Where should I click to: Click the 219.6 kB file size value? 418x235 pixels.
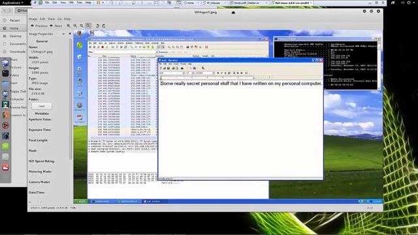pyautogui.click(x=38, y=93)
